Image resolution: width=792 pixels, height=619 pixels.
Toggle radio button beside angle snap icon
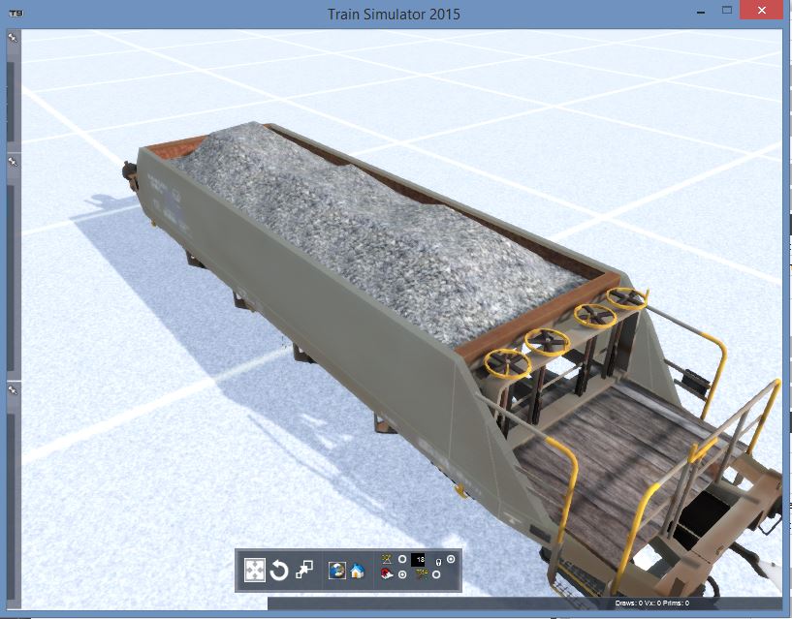[402, 559]
